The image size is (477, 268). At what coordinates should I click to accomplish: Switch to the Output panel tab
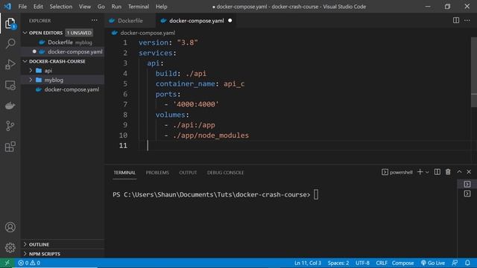pos(188,172)
